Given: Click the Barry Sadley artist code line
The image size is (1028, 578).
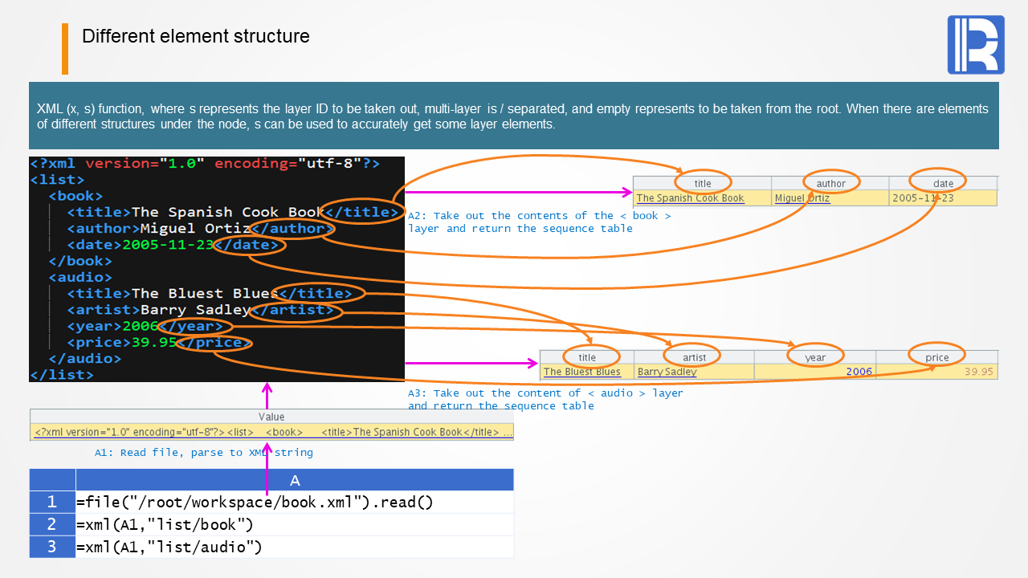Looking at the screenshot, I should point(201,310).
